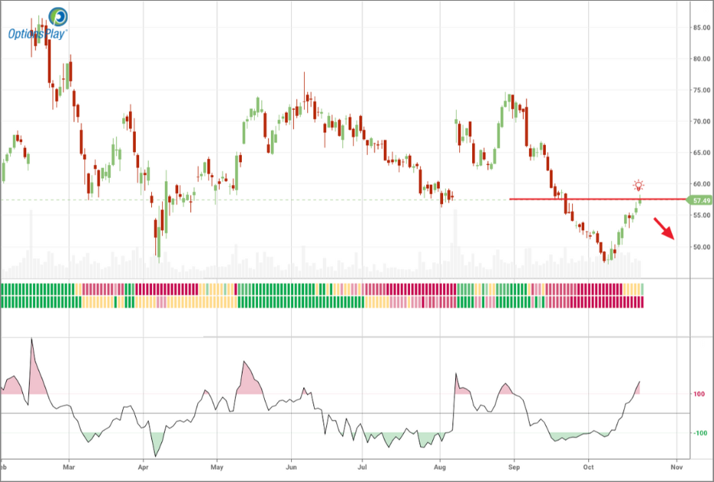
Task: Click the Sep label on time axis
Action: click(x=514, y=466)
